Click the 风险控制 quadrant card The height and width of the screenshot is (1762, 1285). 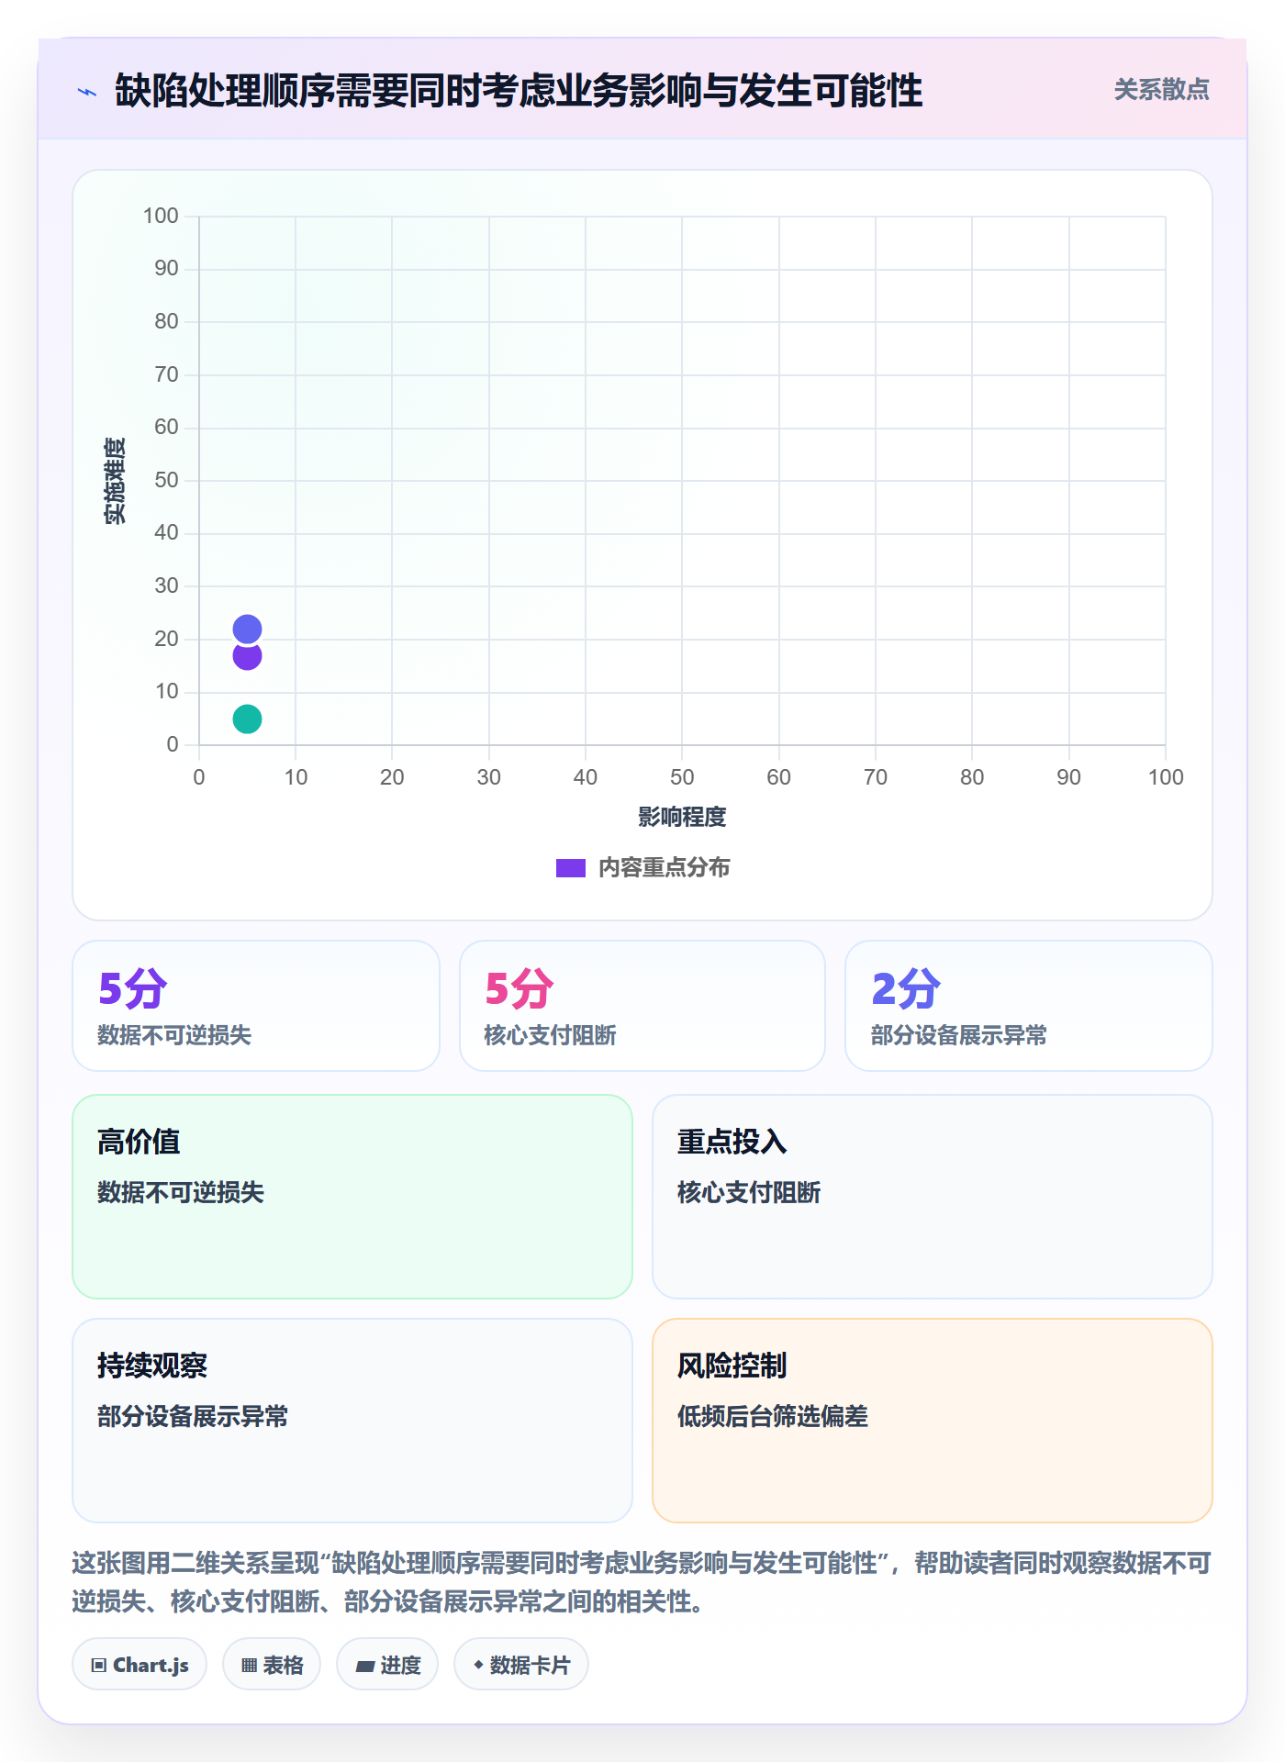tap(933, 1421)
